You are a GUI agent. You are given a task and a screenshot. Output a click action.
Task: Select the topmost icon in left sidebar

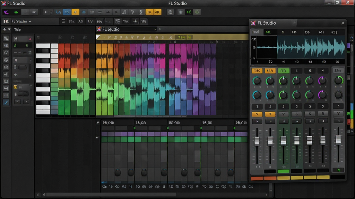tap(6, 38)
